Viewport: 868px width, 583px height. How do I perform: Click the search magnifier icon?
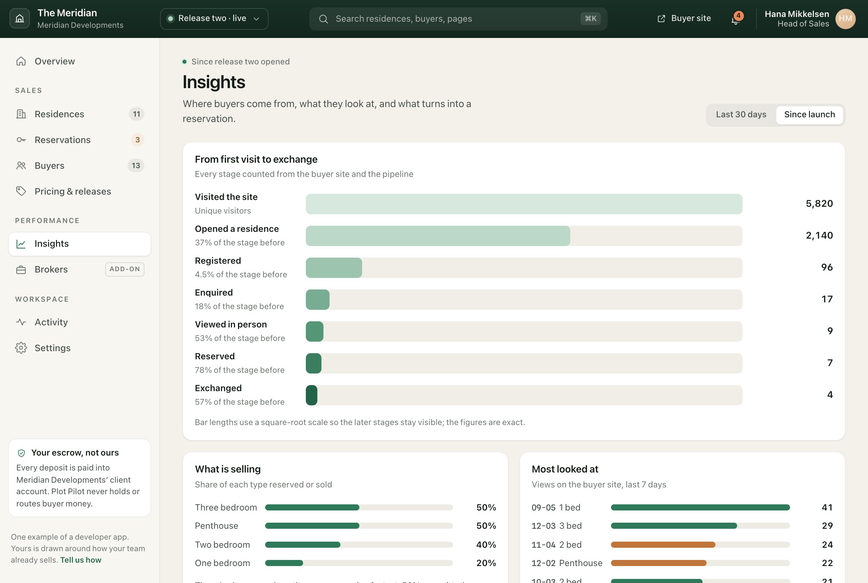[323, 19]
